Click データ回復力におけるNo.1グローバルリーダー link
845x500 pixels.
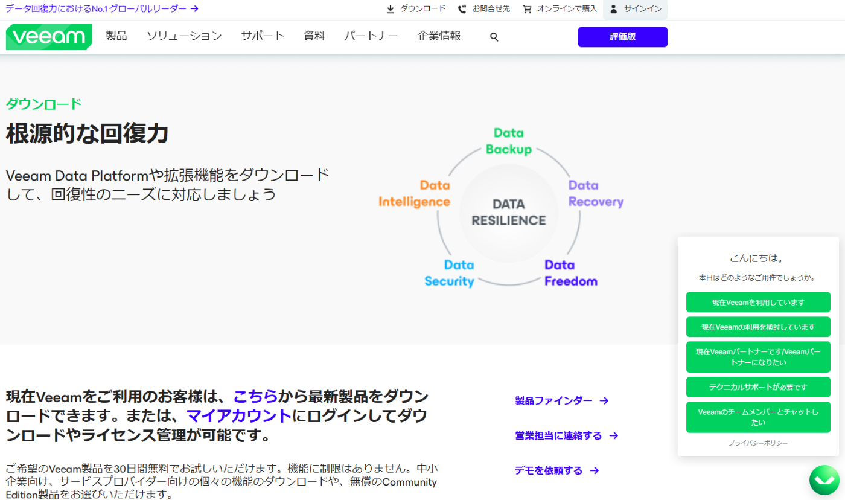[x=95, y=9]
